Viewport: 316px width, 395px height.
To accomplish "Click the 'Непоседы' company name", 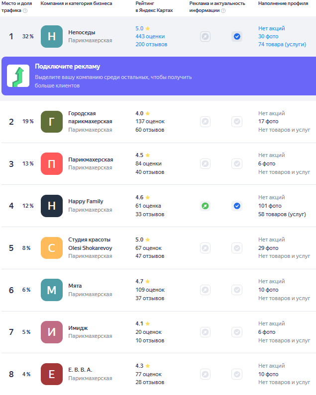I will pos(82,32).
